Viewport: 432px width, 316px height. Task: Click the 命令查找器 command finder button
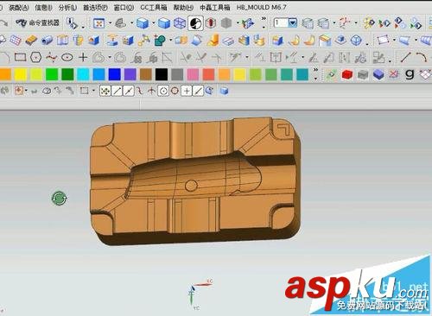pos(38,22)
